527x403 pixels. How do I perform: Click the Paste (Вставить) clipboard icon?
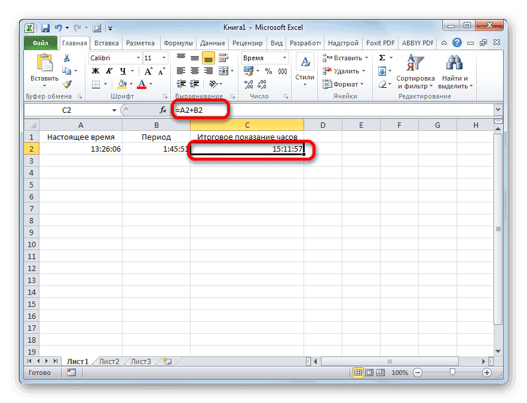tap(44, 63)
